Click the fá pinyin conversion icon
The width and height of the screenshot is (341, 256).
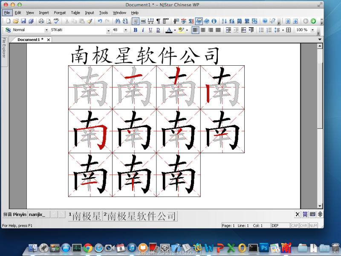(232, 21)
